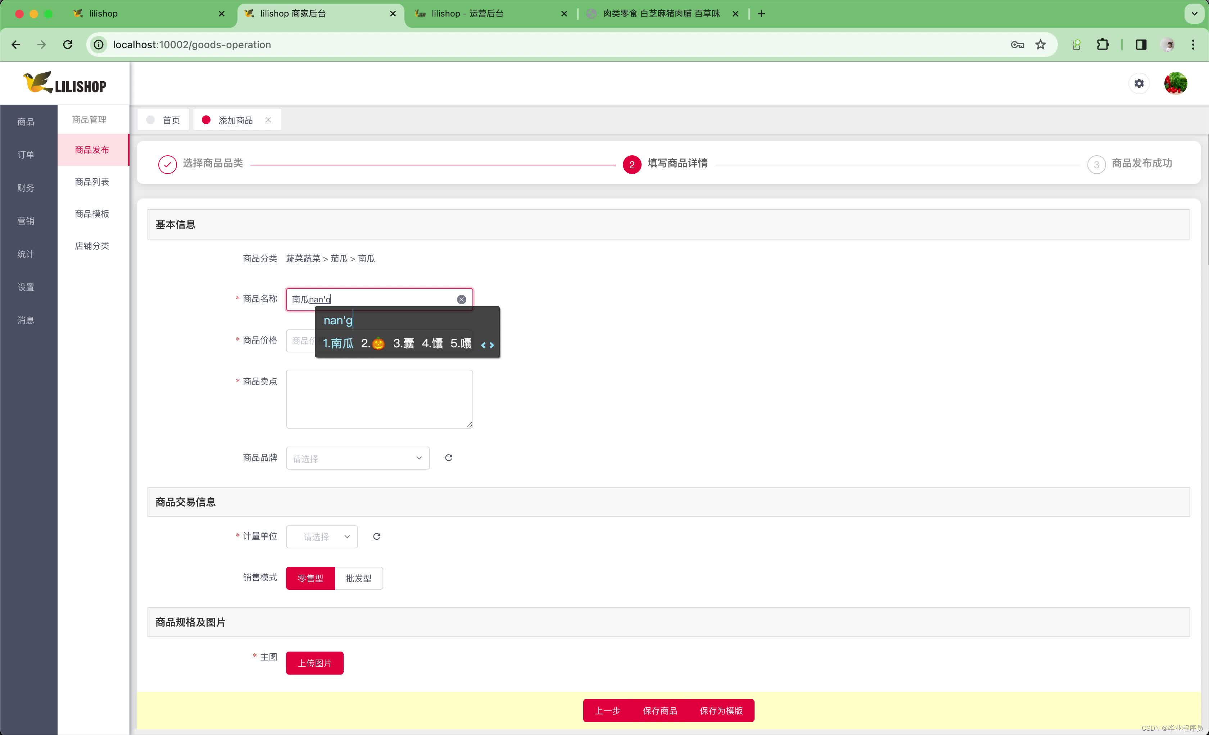Select the 添加商品 page tab
Image resolution: width=1209 pixels, height=735 pixels.
237,120
